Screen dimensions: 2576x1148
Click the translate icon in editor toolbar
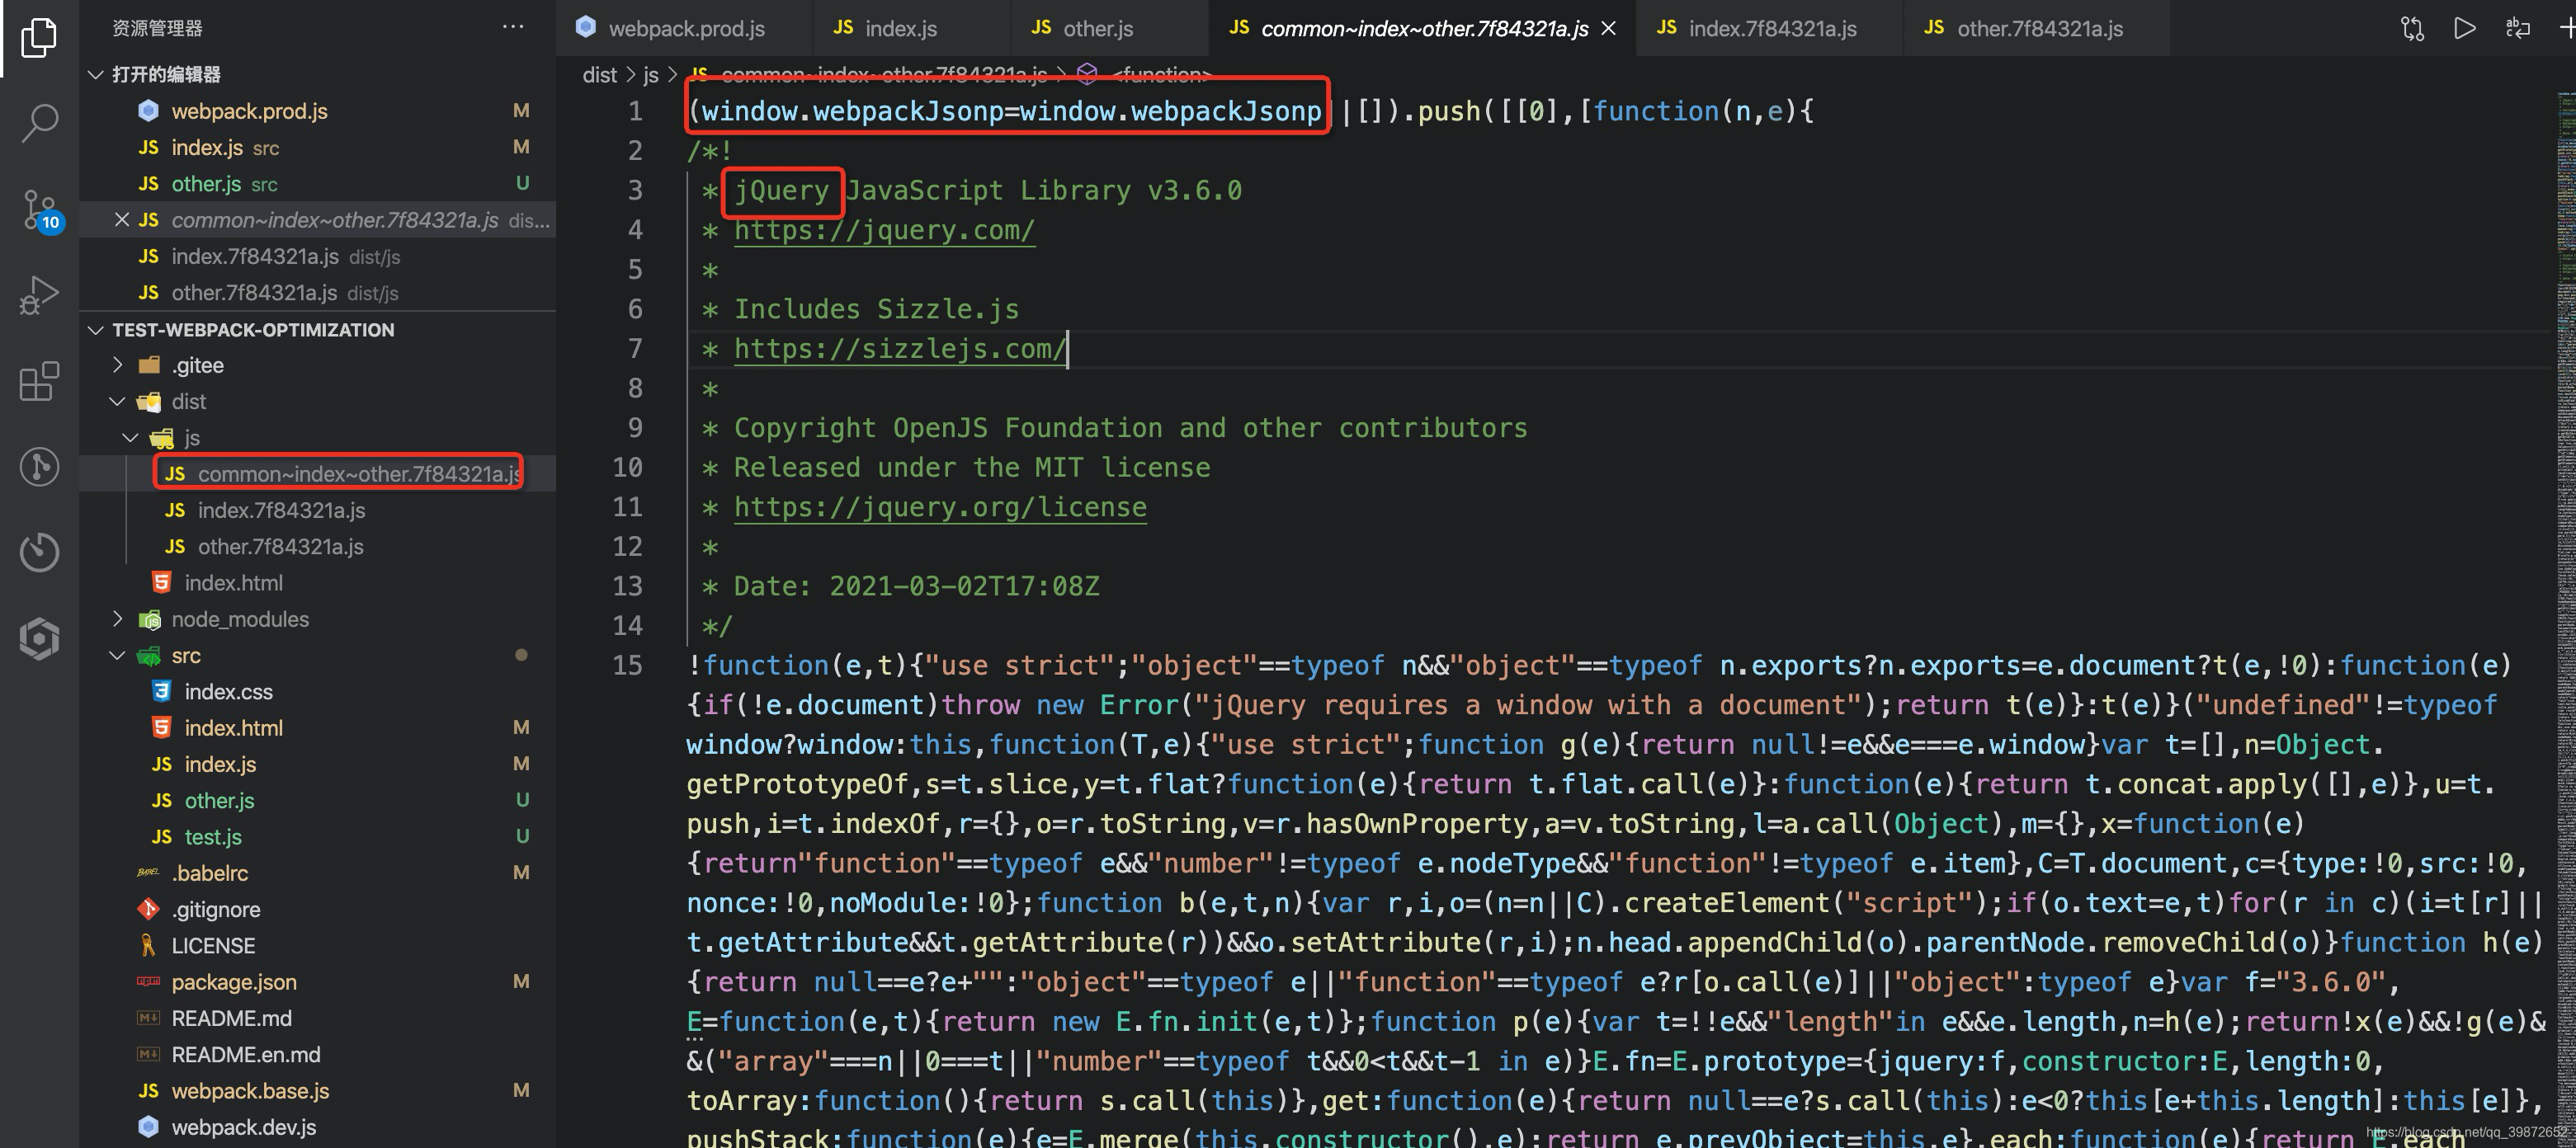pyautogui.click(x=2518, y=28)
